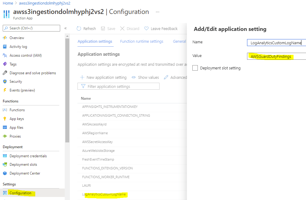Click the Access control (IAM) icon
The image size is (306, 200).
(5, 55)
